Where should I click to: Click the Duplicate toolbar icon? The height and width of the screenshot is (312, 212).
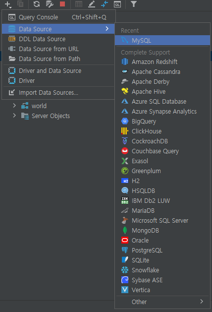tap(20, 4)
